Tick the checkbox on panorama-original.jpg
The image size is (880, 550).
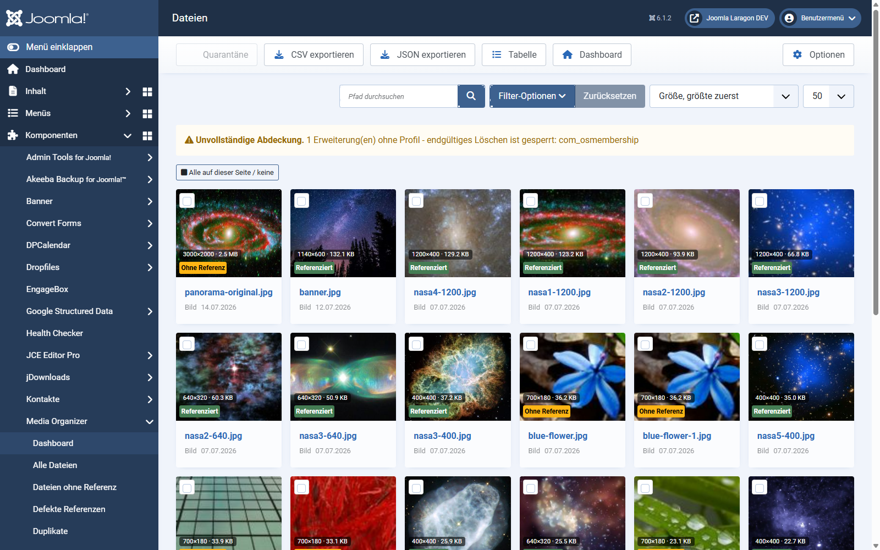coord(187,201)
